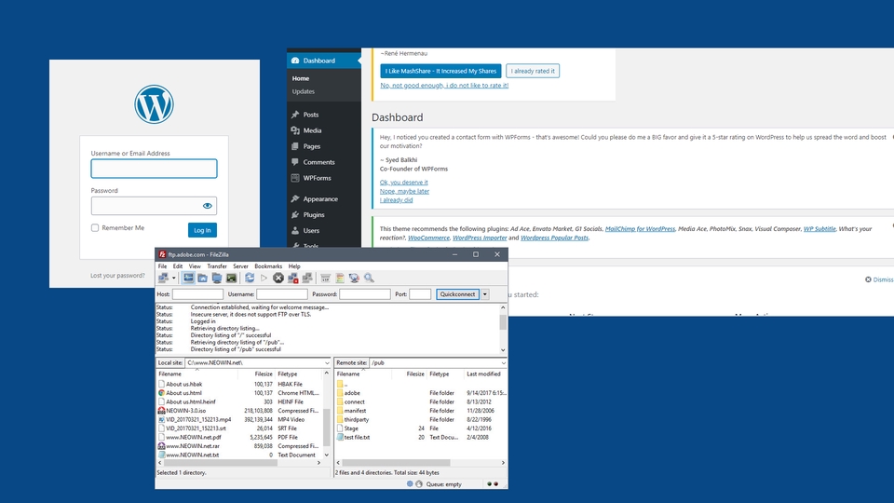Toggle local directory tree icon in FileZilla
Viewport: 894px width, 503px height.
tap(202, 278)
